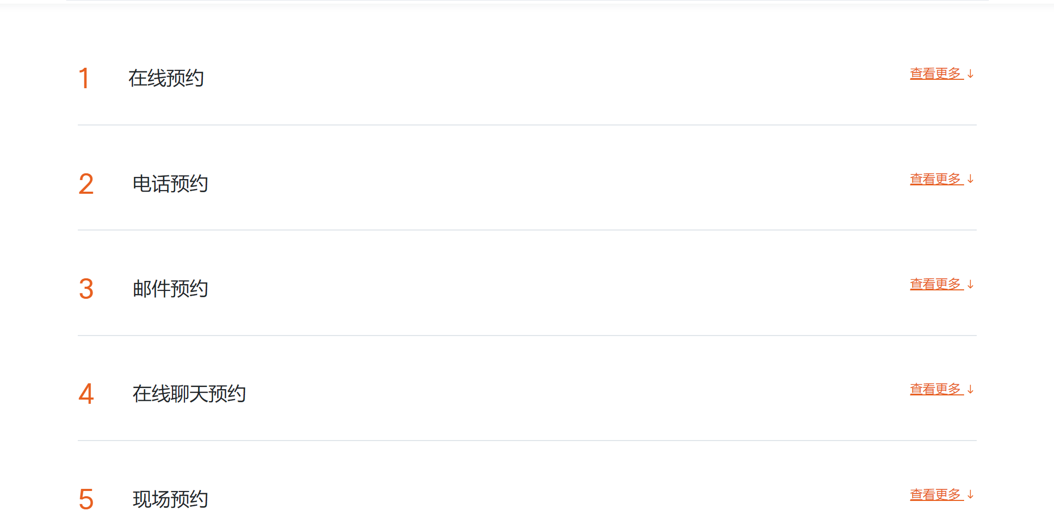Image resolution: width=1054 pixels, height=523 pixels.
Task: Click the down arrow beside 邮件预约
Action: (x=970, y=284)
